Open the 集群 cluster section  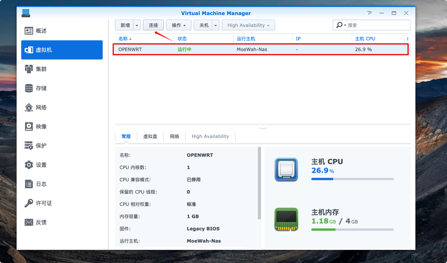(x=62, y=69)
